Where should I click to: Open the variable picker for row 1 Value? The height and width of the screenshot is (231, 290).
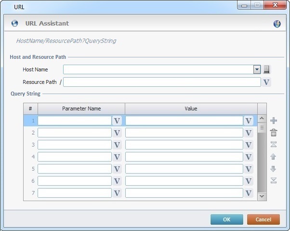tap(248, 121)
